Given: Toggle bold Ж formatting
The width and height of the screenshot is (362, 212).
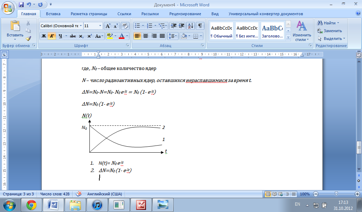Looking at the screenshot, I should (43, 36).
